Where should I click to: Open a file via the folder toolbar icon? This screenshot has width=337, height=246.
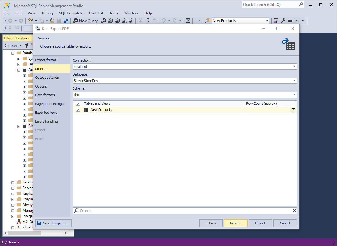[x=52, y=21]
